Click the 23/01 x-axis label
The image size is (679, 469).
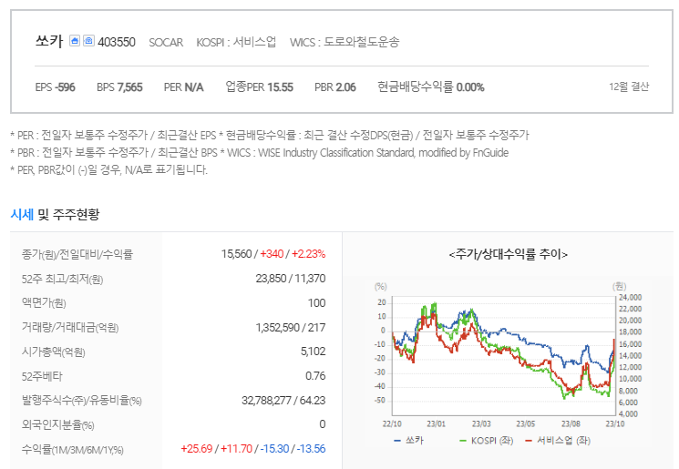click(436, 424)
